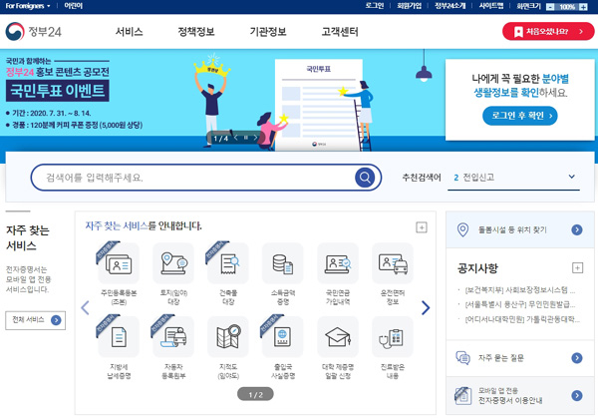Viewport: 598px width, 420px height.
Task: Open the 지적도(임야도) map icon
Action: tap(228, 337)
